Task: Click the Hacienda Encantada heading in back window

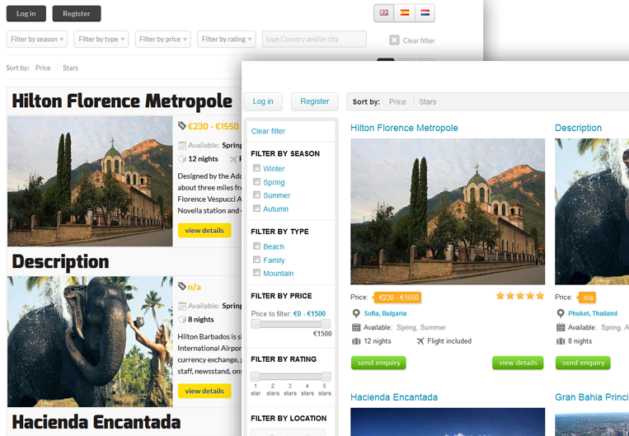Action: click(96, 422)
